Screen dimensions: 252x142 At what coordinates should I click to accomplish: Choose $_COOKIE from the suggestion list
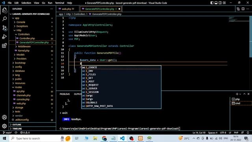click(121, 67)
